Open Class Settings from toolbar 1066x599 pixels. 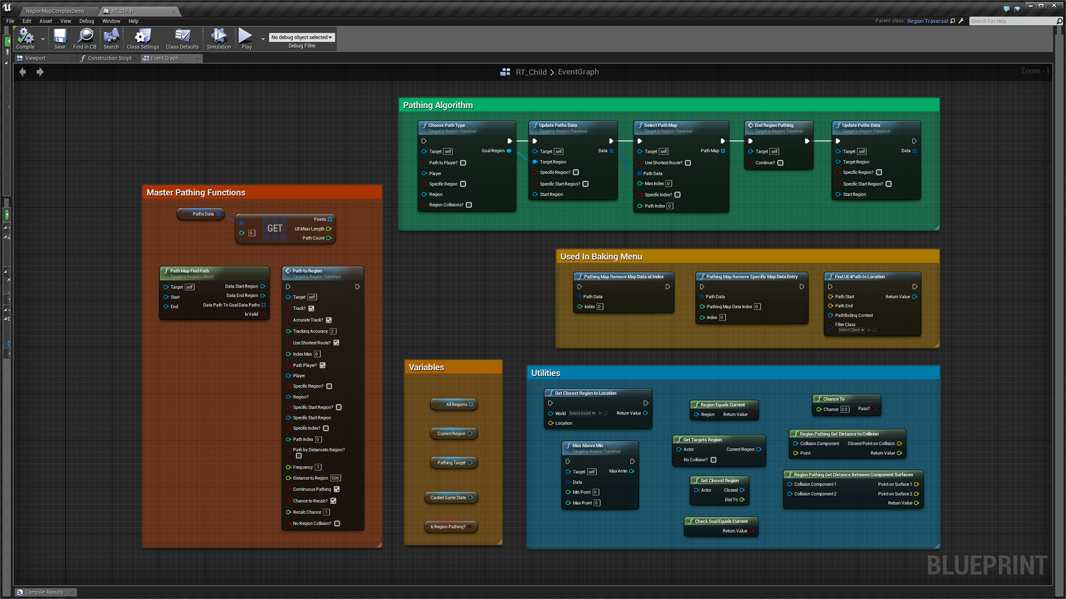coord(143,38)
